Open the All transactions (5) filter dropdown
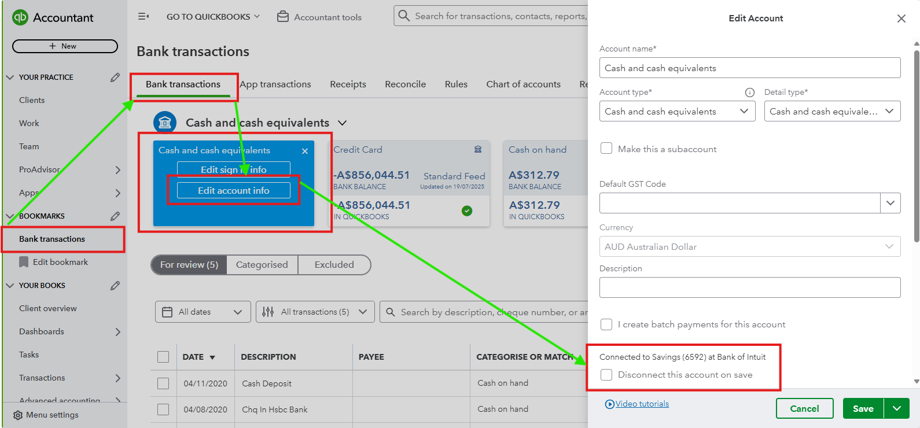The image size is (920, 428). (315, 312)
